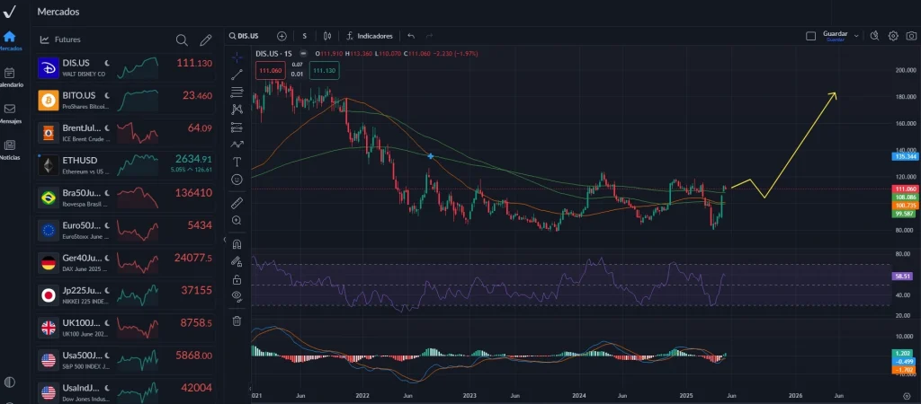Click the ETHUSD price 2634.91

pyautogui.click(x=193, y=159)
